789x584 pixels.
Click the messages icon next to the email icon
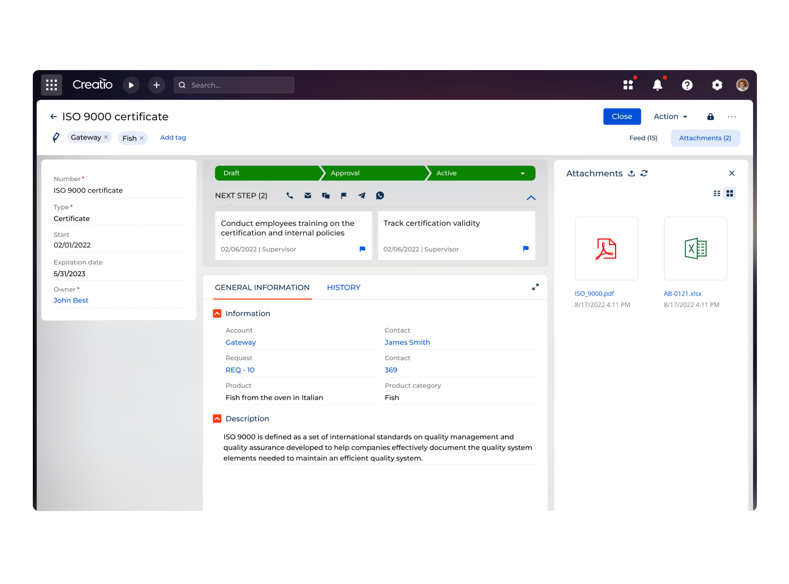326,196
